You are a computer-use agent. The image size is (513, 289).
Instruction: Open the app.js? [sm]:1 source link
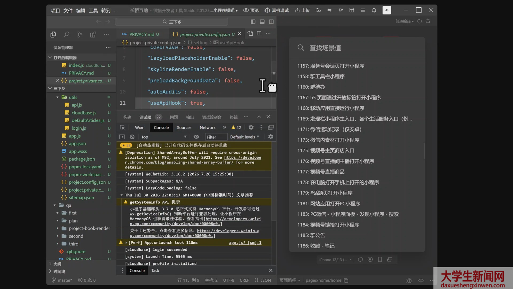click(x=245, y=242)
